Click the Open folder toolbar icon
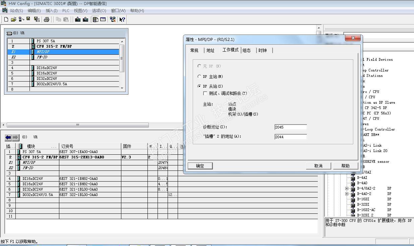The height and width of the screenshot is (246, 414). (x=13, y=19)
